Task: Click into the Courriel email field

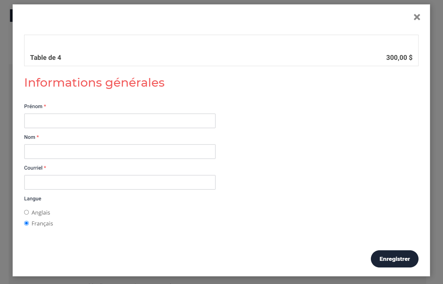Action: [x=120, y=183]
